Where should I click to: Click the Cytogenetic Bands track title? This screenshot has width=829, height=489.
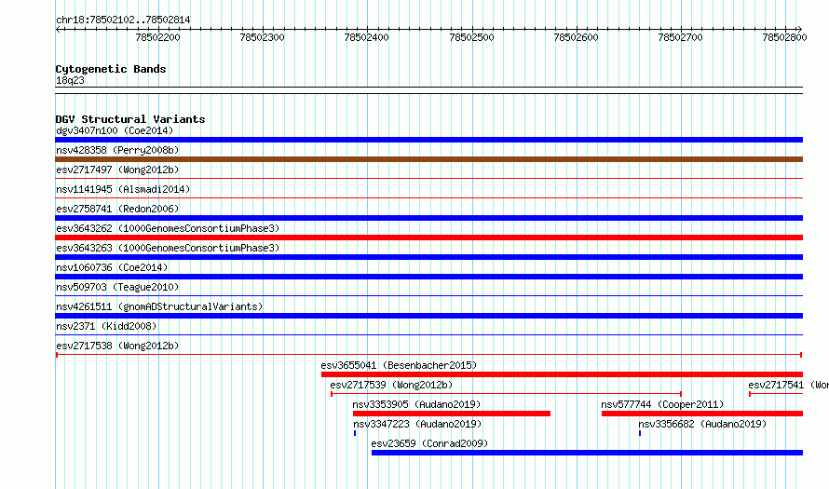coord(111,69)
